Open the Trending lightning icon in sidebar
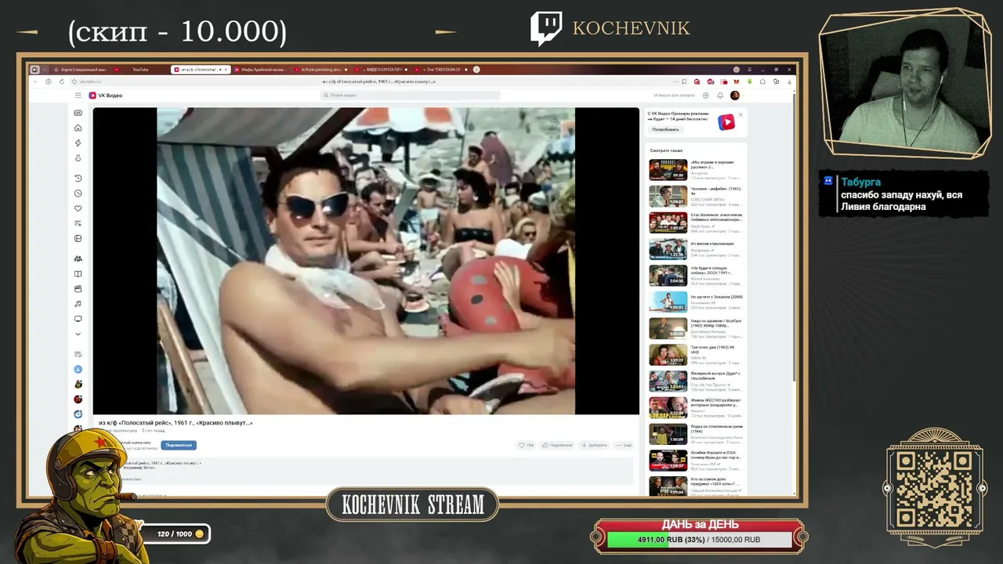This screenshot has width=1003, height=564. 78,143
